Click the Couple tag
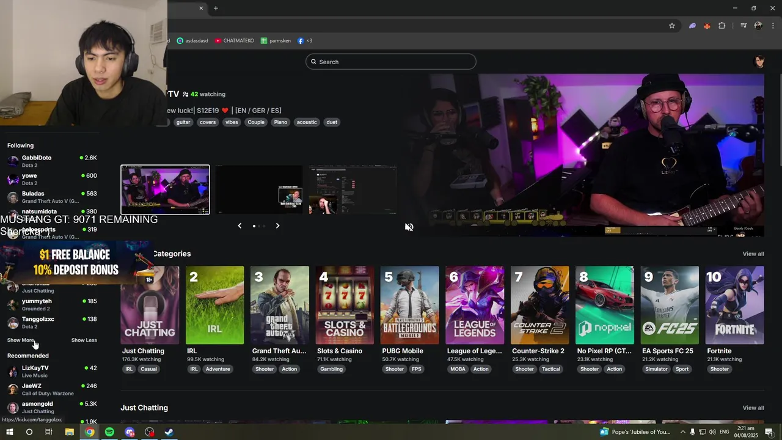 (256, 122)
